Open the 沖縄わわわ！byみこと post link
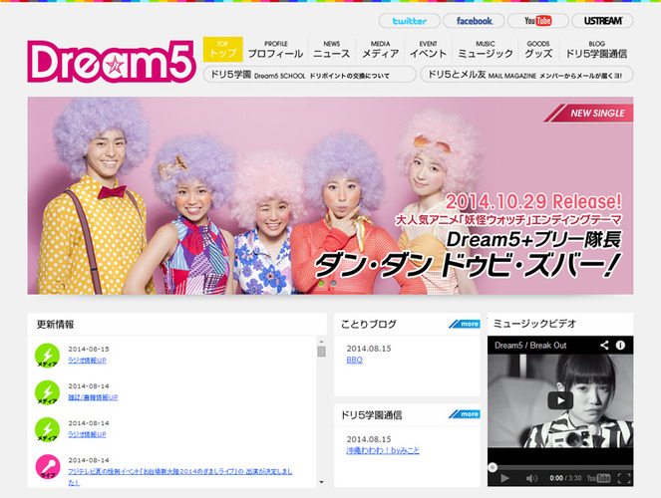The image size is (661, 498). click(x=383, y=450)
